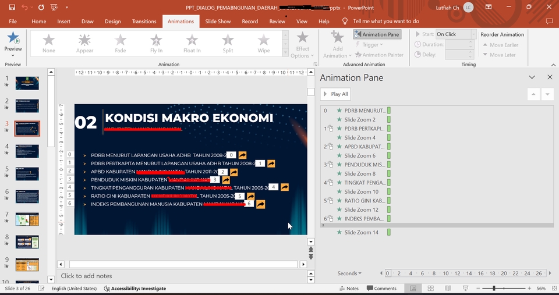The width and height of the screenshot is (559, 295).
Task: Switch to Reading View
Action: (448, 288)
